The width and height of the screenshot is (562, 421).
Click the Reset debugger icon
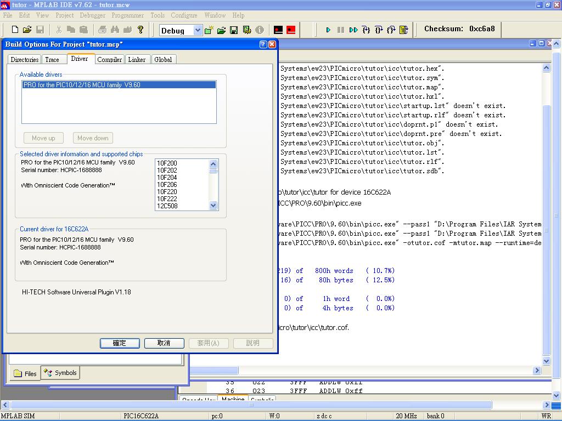coord(404,30)
